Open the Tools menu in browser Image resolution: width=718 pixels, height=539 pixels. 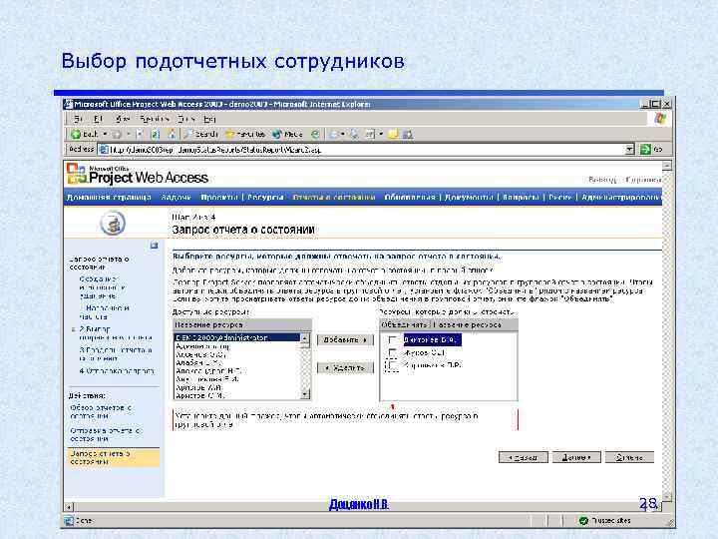(186, 119)
